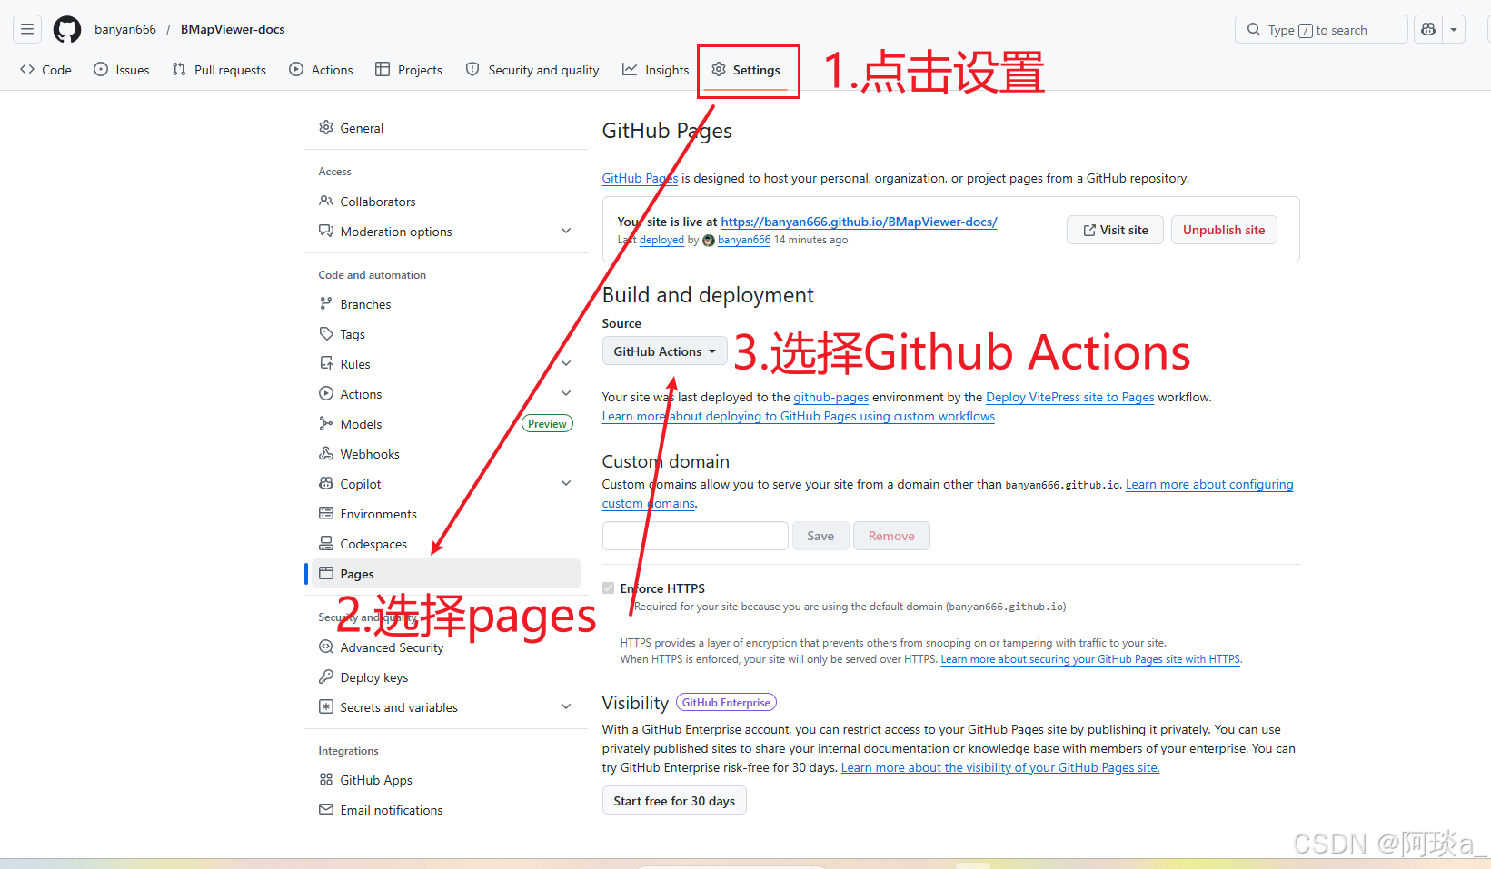Image resolution: width=1491 pixels, height=869 pixels.
Task: Click Codespaces icon in sidebar
Action: click(326, 544)
